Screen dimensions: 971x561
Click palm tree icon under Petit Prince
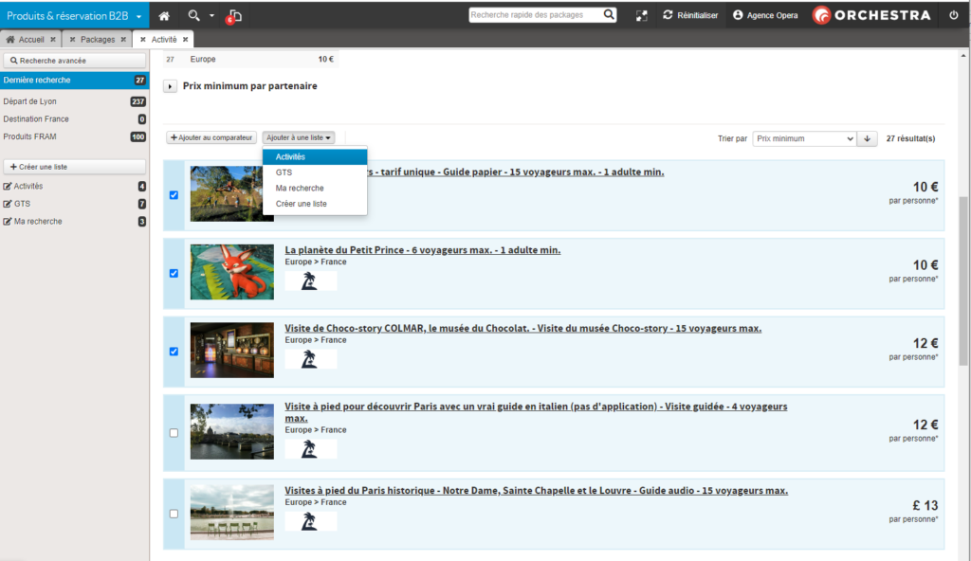[x=309, y=280]
